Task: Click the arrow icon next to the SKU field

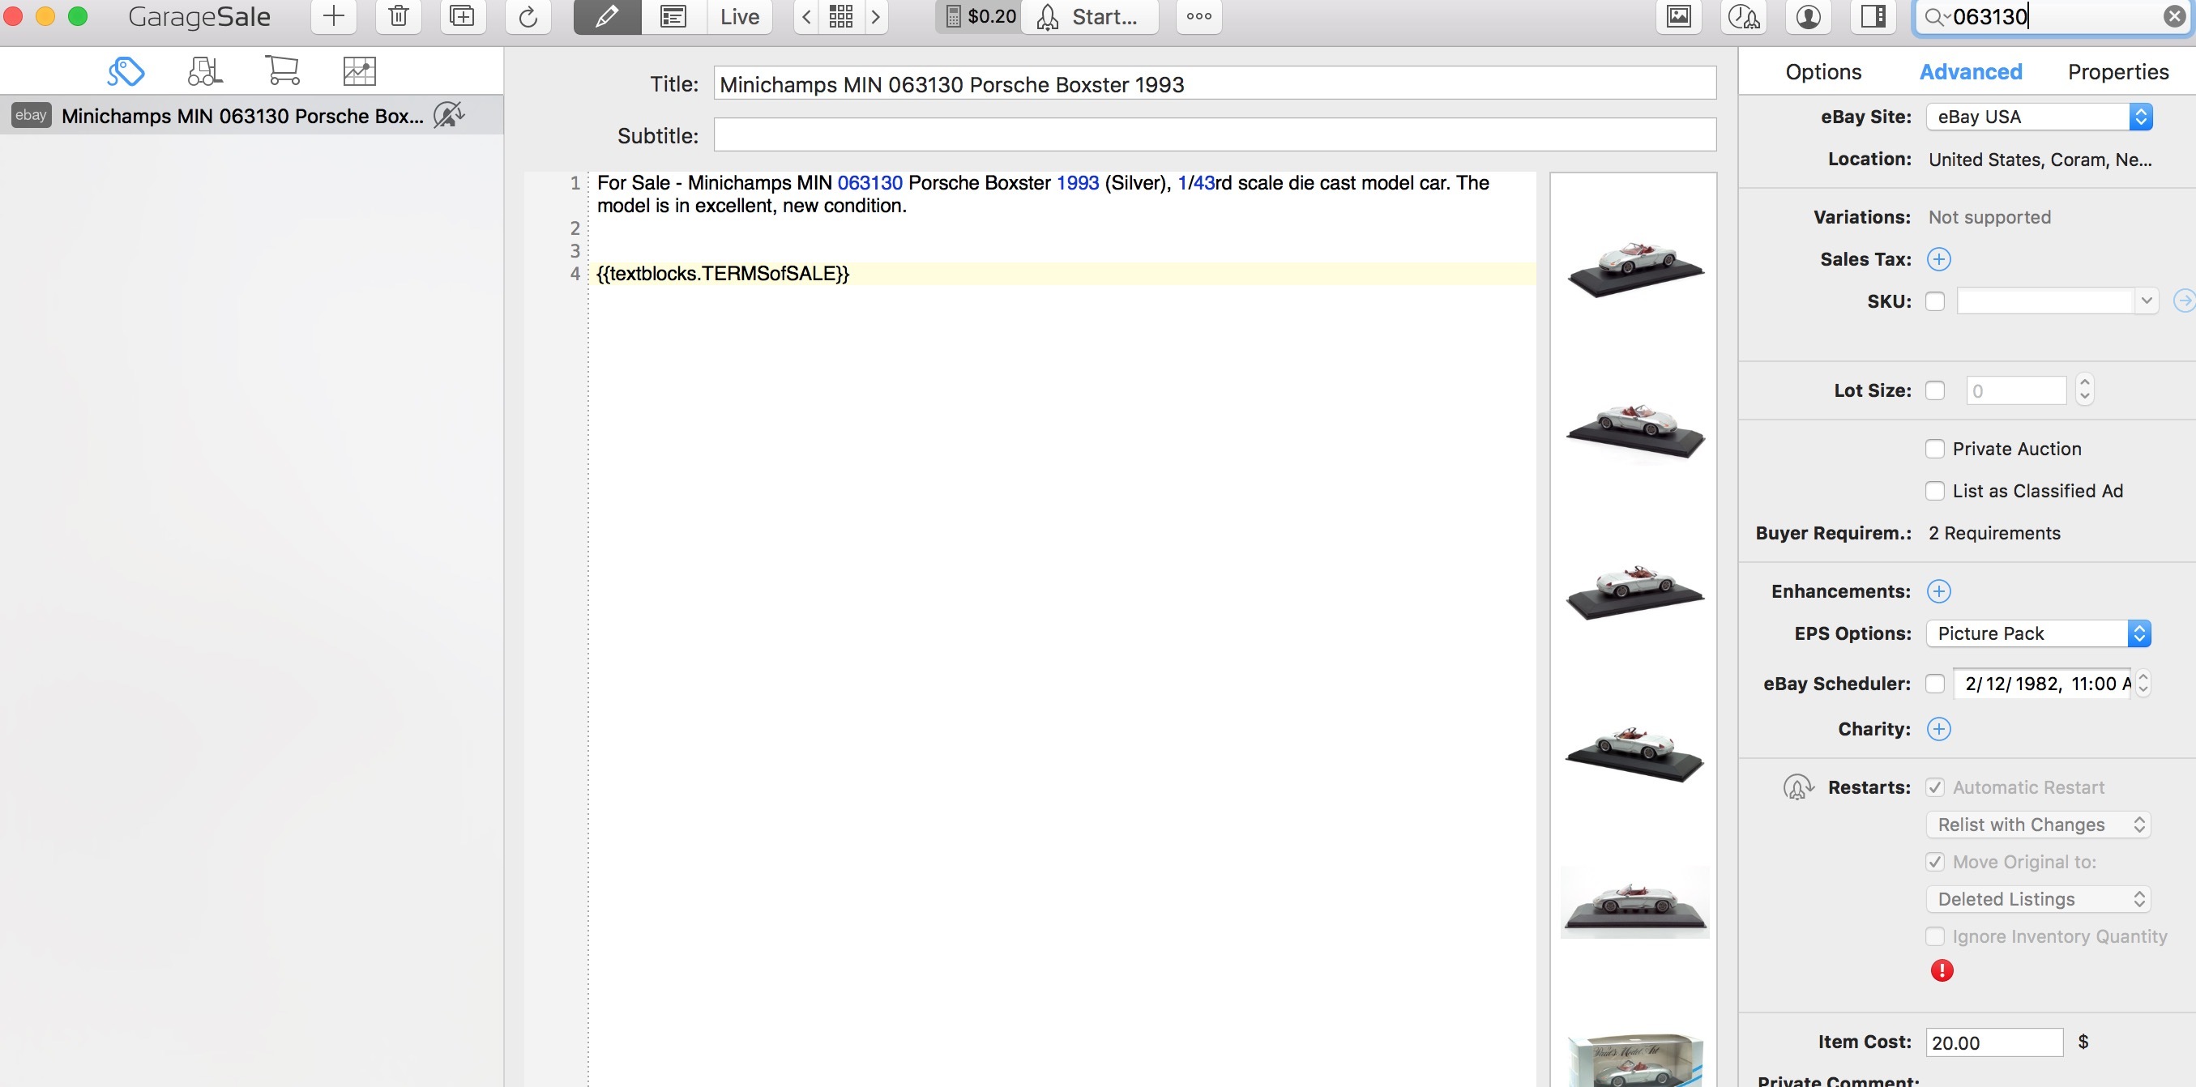Action: click(x=2184, y=301)
